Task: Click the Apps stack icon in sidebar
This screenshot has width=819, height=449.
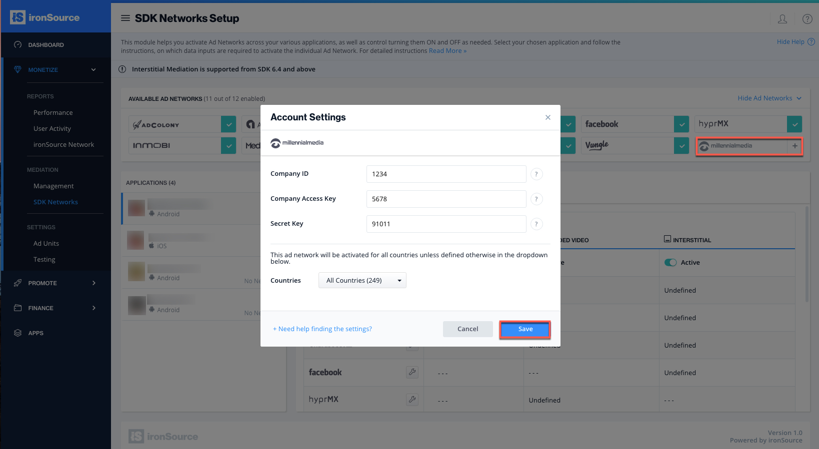Action: click(18, 333)
